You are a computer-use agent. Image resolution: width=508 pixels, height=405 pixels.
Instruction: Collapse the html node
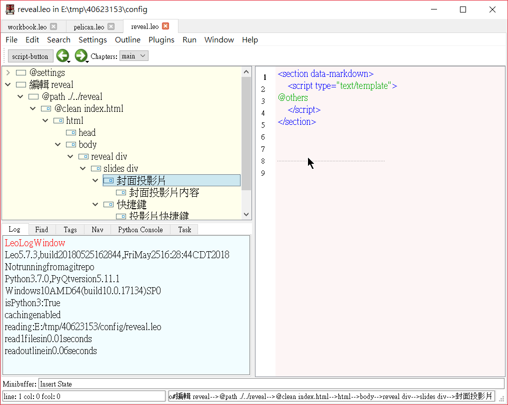click(45, 121)
